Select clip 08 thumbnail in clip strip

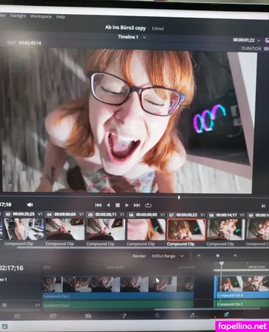(x=226, y=229)
